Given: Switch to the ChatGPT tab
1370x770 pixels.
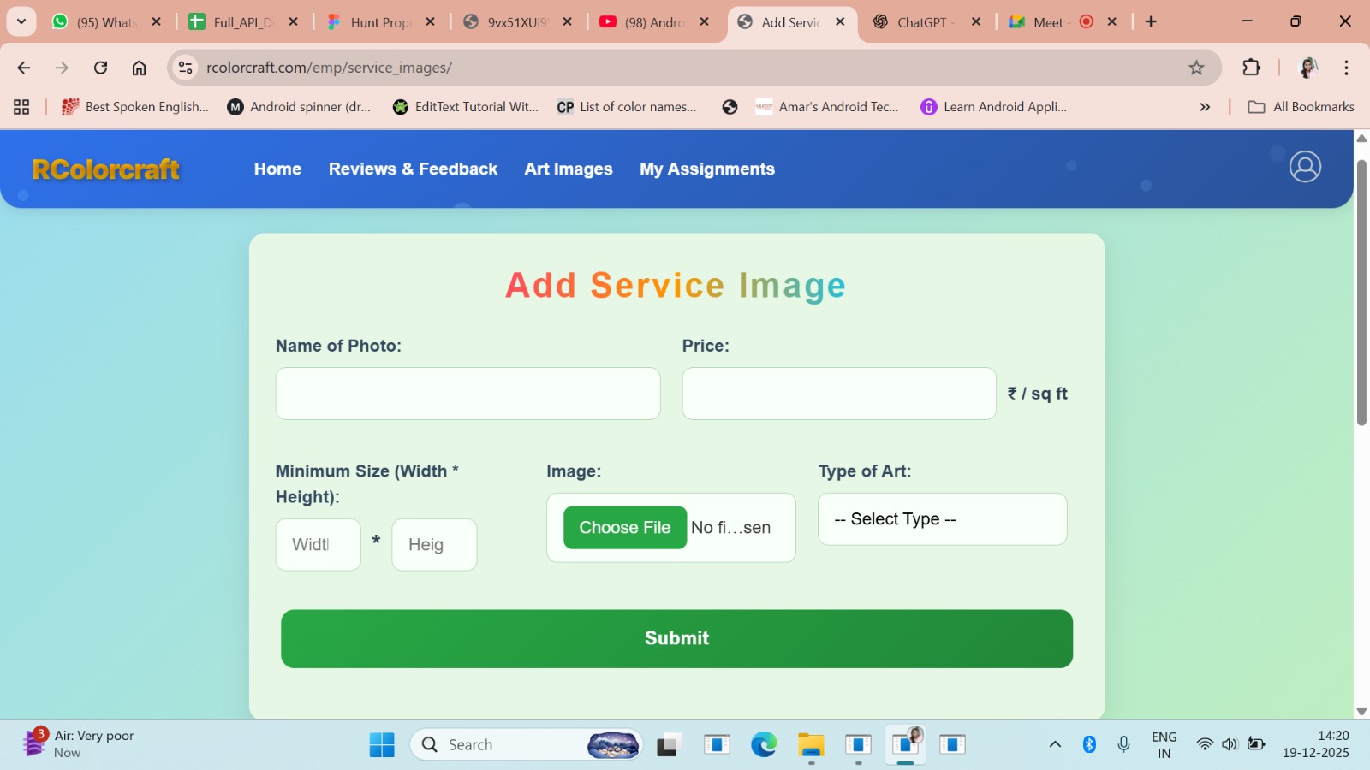Looking at the screenshot, I should [x=920, y=22].
